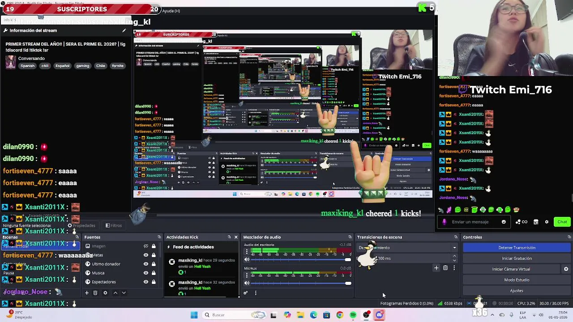Toggle lock on Imagen source

click(154, 246)
